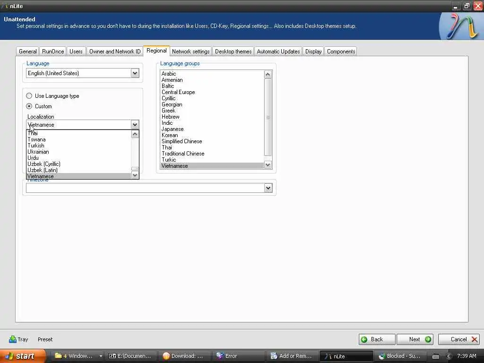Screen dimensions: 484x363
Task: Choose Ukrainian in Localization list
Action: tap(79, 152)
